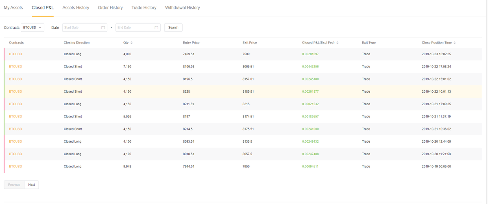Click close time 2019-10-22 15:01:02
The height and width of the screenshot is (204, 488).
click(x=436, y=79)
